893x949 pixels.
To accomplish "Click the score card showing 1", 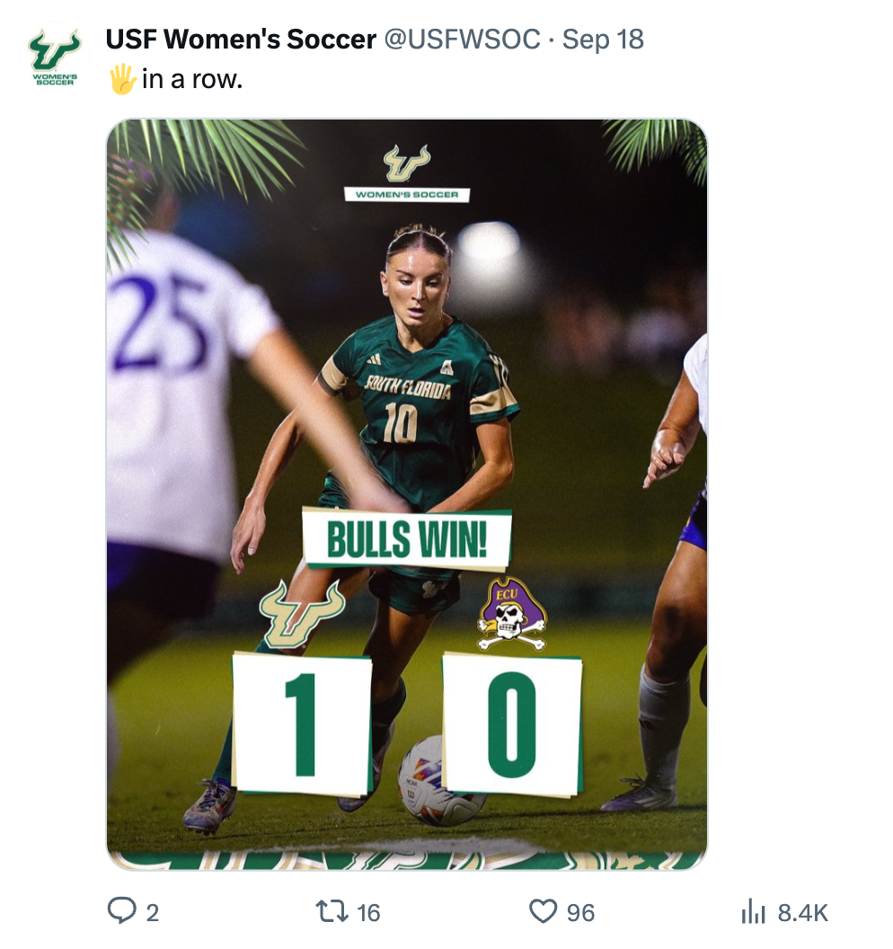I will pos(303,723).
